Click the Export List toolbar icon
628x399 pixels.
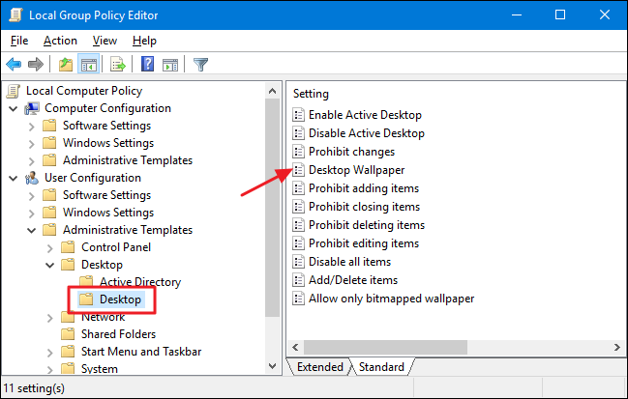click(x=118, y=65)
